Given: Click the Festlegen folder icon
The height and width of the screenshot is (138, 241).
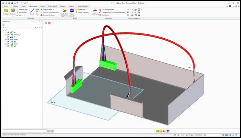Looking at the screenshot, I should point(6,11).
